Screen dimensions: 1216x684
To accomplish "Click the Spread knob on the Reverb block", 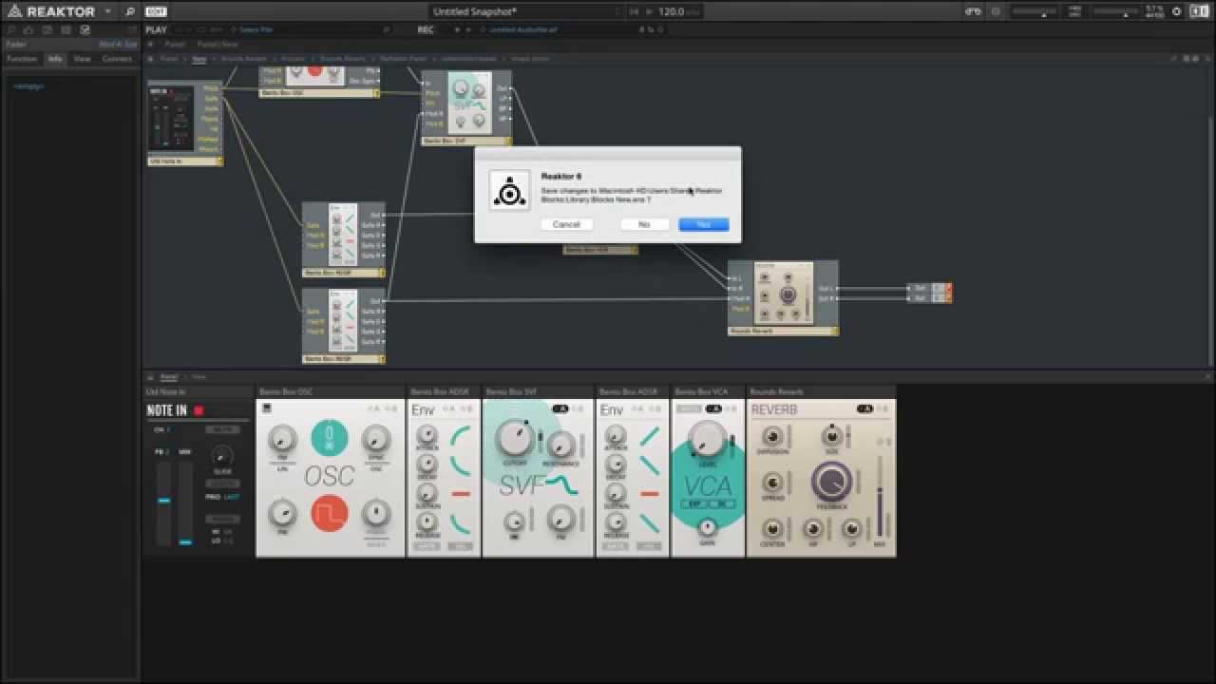I will click(772, 483).
